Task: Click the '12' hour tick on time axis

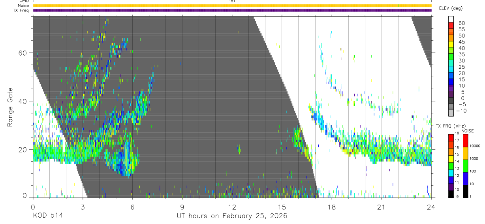Action: [x=232, y=207]
